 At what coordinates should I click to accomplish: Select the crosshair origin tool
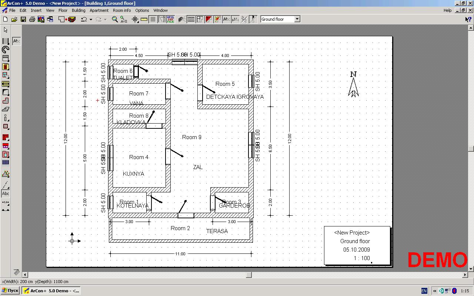tap(135, 19)
